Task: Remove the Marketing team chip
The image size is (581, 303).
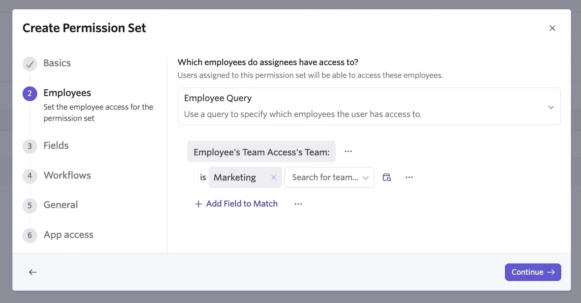Action: tap(274, 177)
